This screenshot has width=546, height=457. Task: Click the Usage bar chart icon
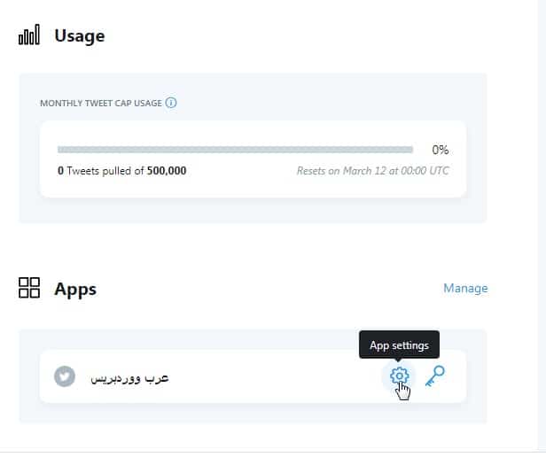coord(30,36)
